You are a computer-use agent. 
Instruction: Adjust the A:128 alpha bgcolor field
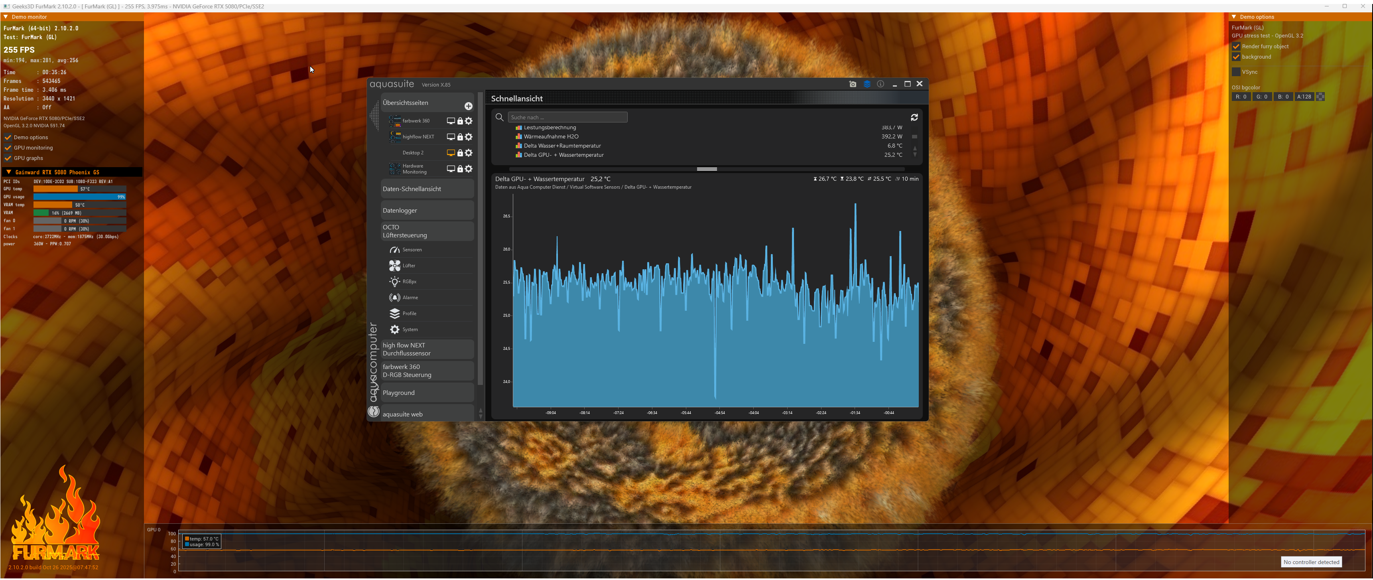1304,97
